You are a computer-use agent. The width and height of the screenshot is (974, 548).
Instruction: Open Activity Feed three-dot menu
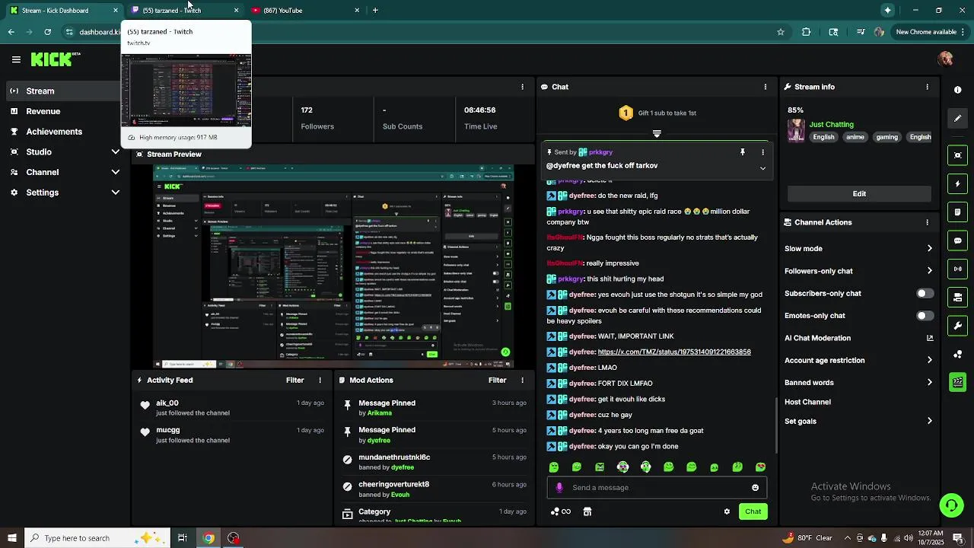coord(320,380)
